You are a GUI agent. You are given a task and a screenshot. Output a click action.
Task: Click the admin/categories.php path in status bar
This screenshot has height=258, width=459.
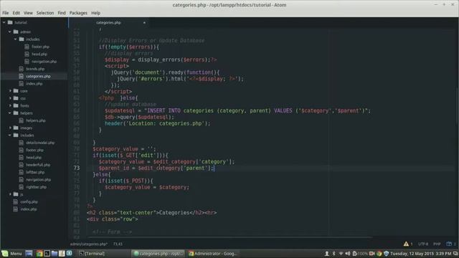pyautogui.click(x=88, y=244)
